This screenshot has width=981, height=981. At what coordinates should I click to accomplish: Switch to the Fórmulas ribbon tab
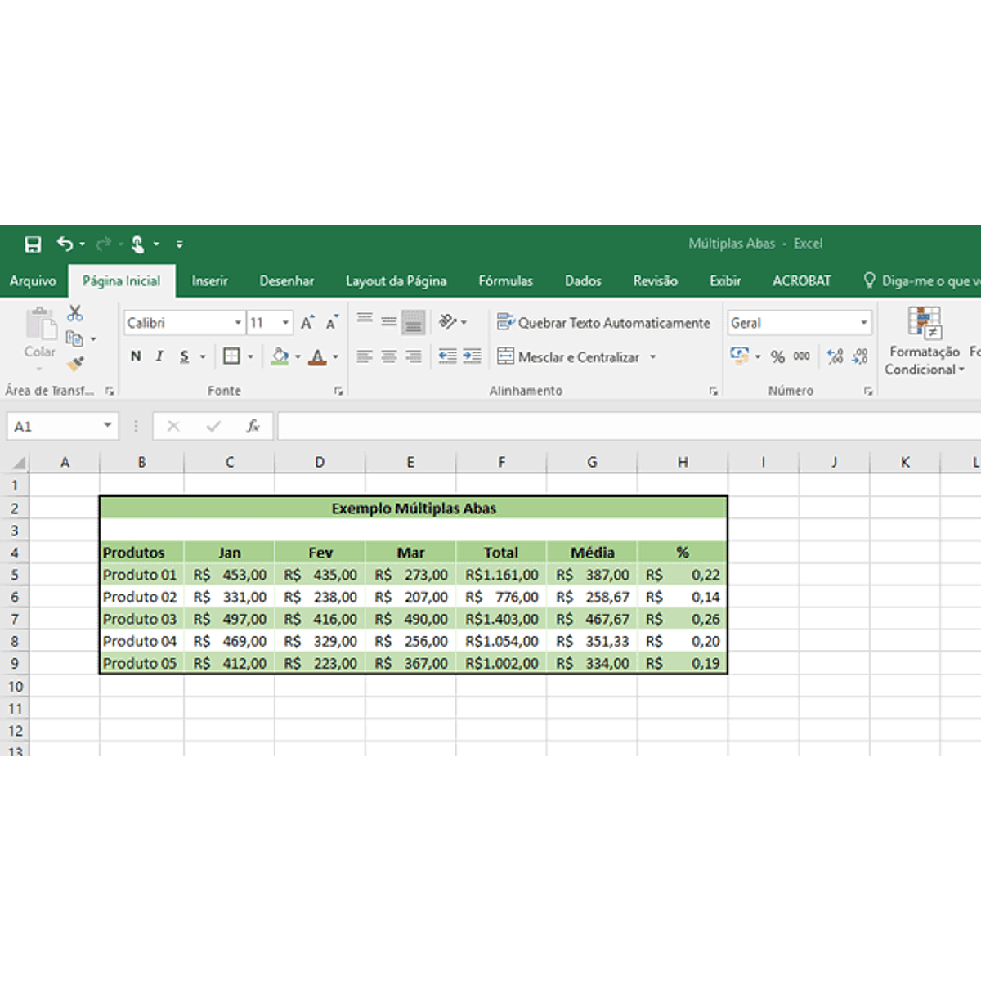(505, 280)
